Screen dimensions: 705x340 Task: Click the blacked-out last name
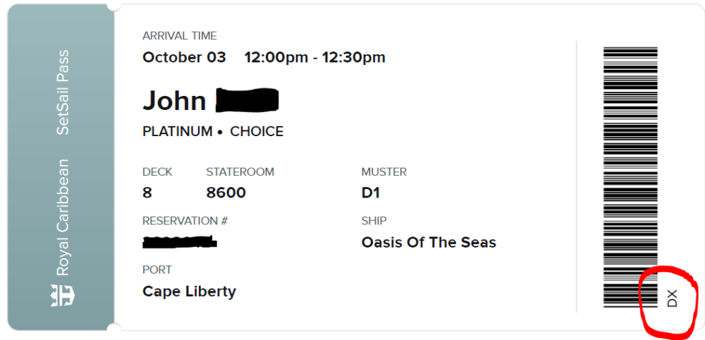(x=247, y=101)
